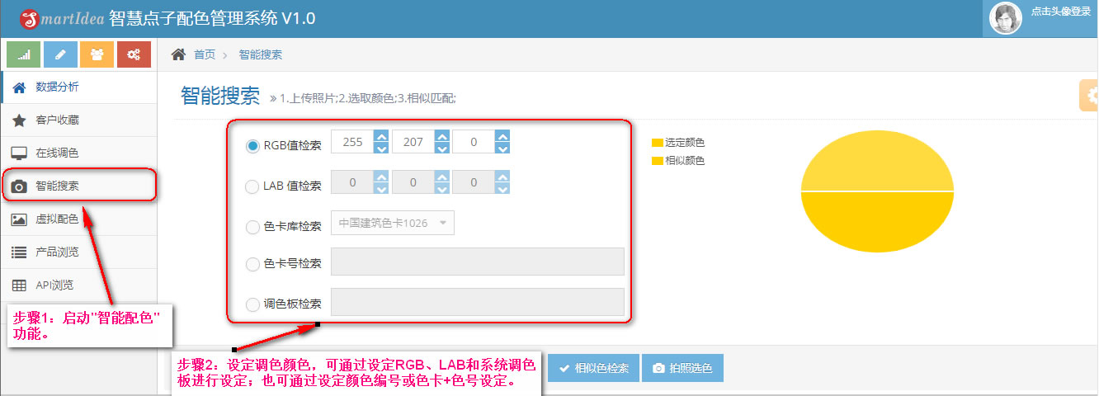Select the 色卡库检索 radio button
This screenshot has height=396, width=1099.
[x=253, y=227]
